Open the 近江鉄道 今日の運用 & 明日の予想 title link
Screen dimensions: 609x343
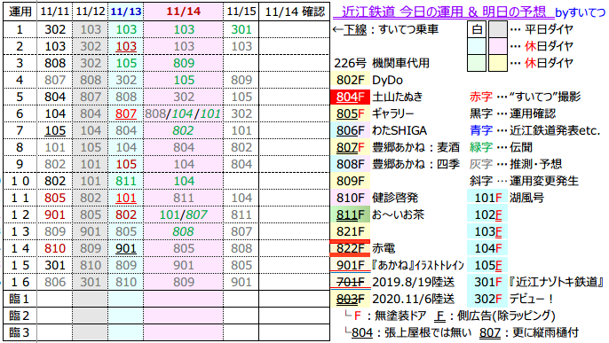point(443,12)
